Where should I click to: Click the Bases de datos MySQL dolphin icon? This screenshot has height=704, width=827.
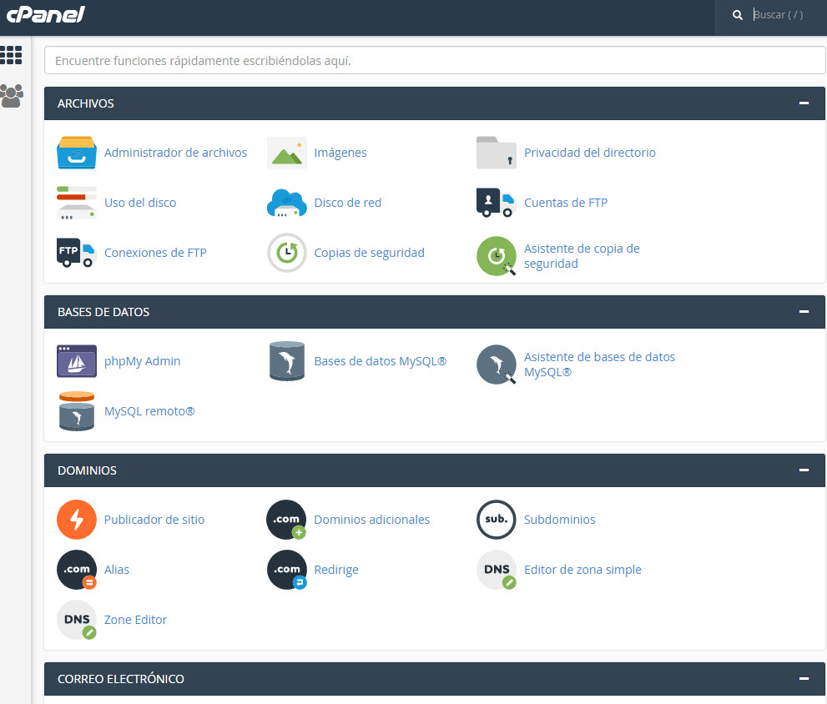click(x=287, y=361)
